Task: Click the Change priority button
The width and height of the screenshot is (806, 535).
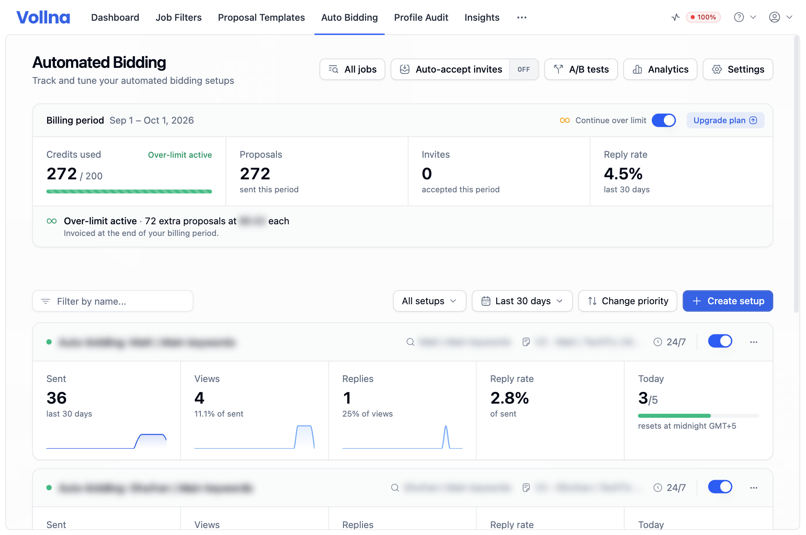Action: pos(628,301)
